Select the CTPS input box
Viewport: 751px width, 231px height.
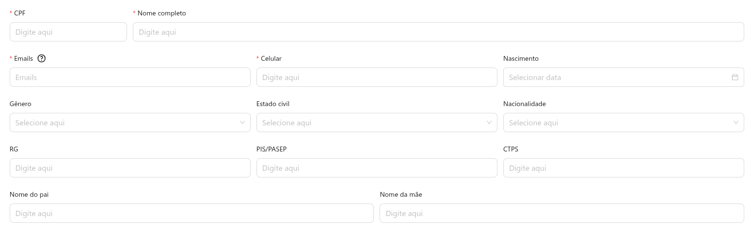click(x=623, y=168)
